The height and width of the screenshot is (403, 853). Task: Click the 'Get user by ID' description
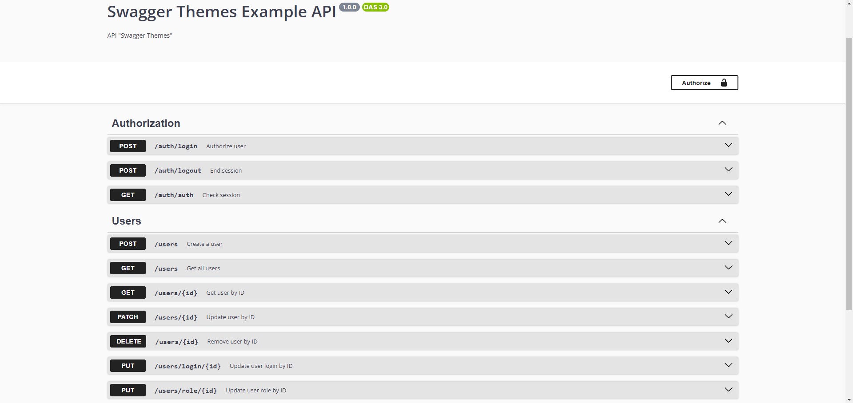(225, 292)
